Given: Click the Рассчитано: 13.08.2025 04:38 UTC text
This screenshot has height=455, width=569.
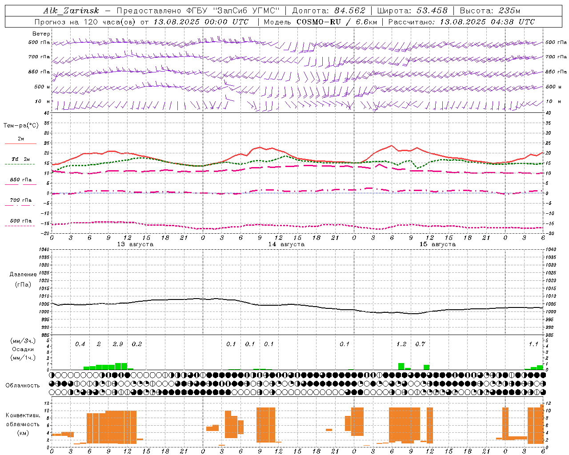Looking at the screenshot, I should [x=461, y=22].
